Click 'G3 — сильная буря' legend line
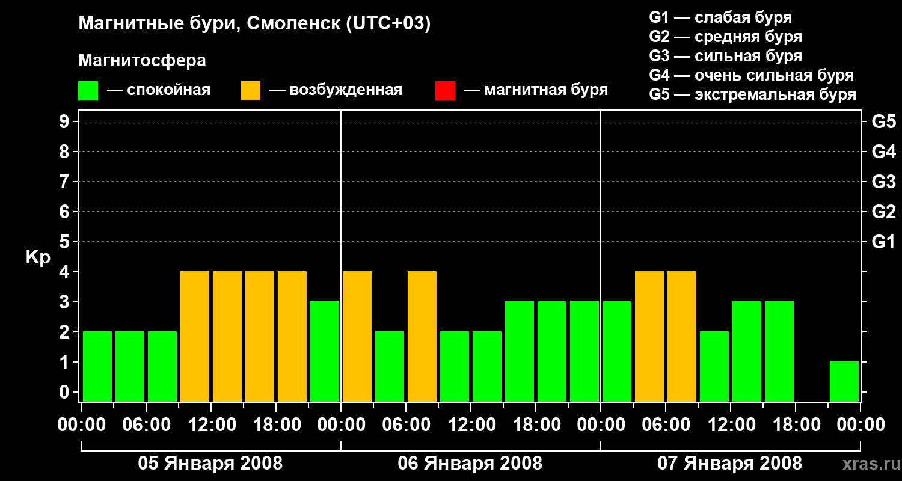 click(726, 56)
